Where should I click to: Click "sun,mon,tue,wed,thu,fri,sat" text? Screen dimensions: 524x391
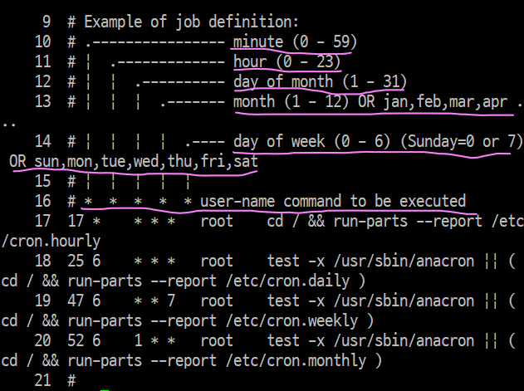coord(146,162)
